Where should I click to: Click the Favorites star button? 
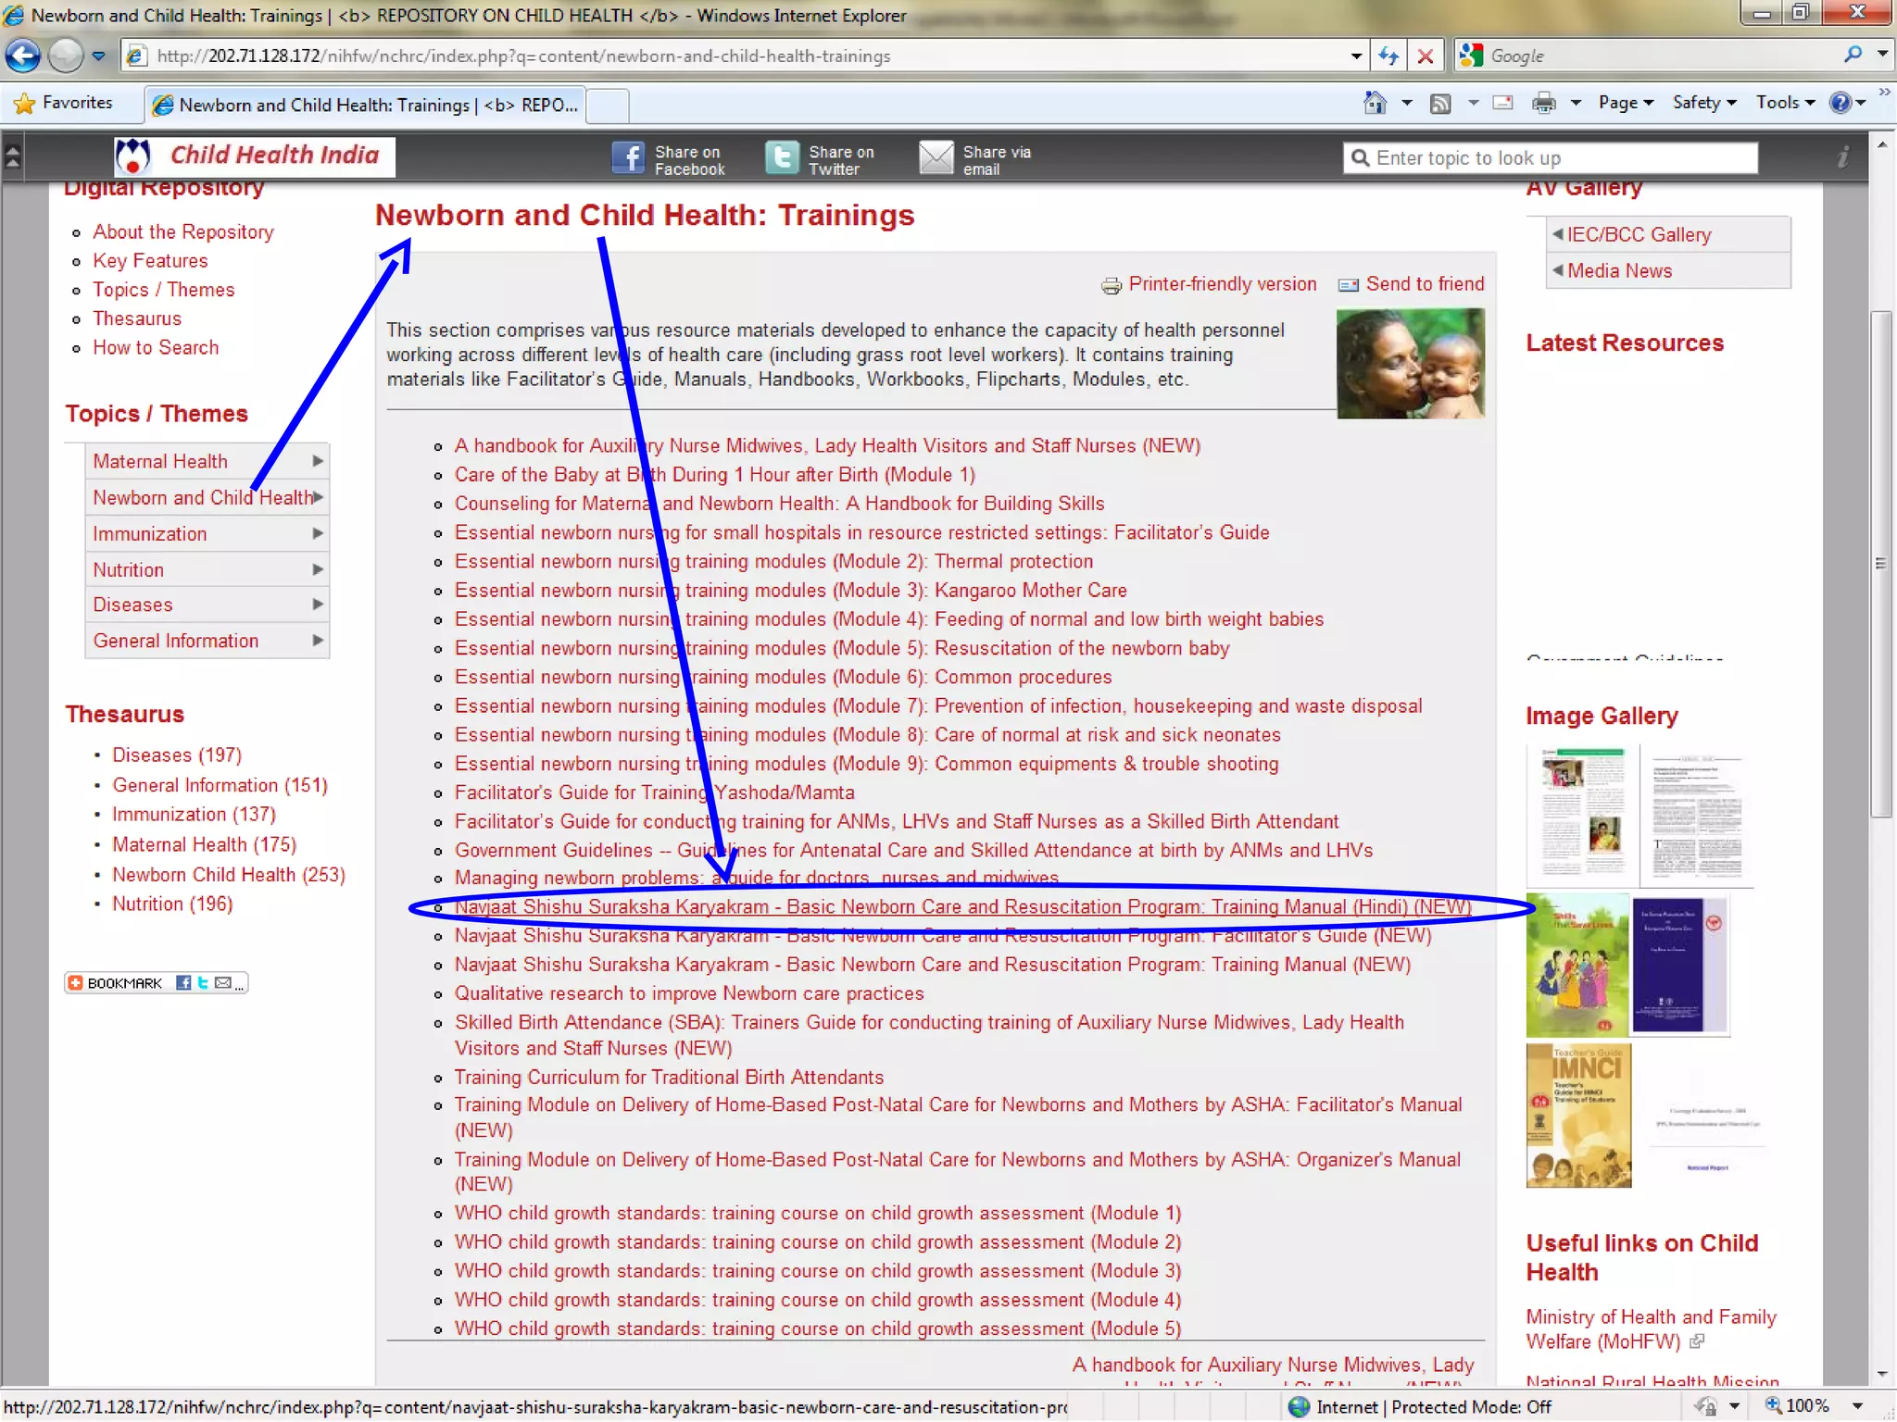pyautogui.click(x=65, y=103)
